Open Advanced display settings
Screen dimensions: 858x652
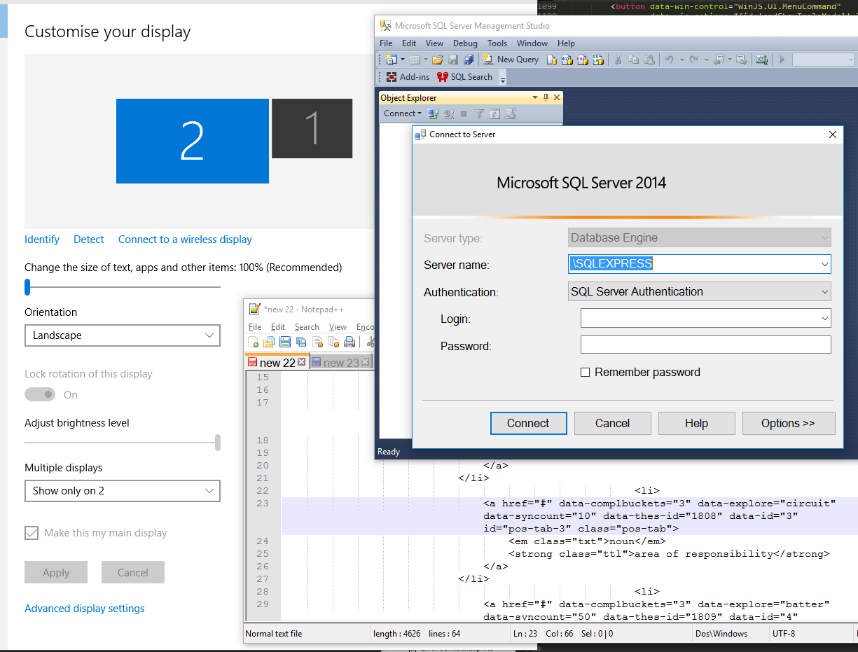point(84,608)
